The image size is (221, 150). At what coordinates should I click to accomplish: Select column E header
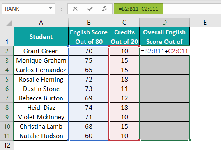click(x=205, y=23)
